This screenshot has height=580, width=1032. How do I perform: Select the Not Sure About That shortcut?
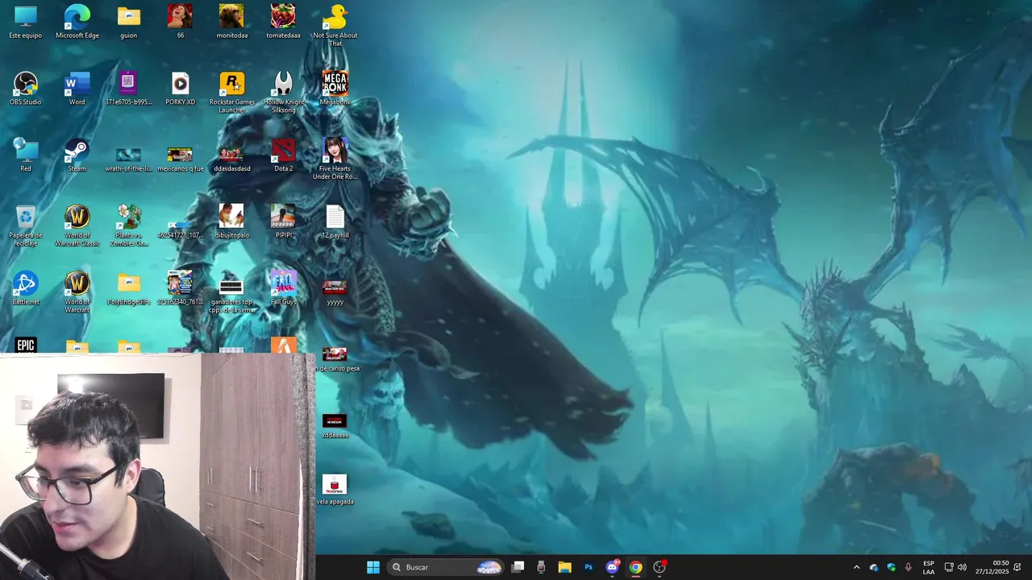335,26
